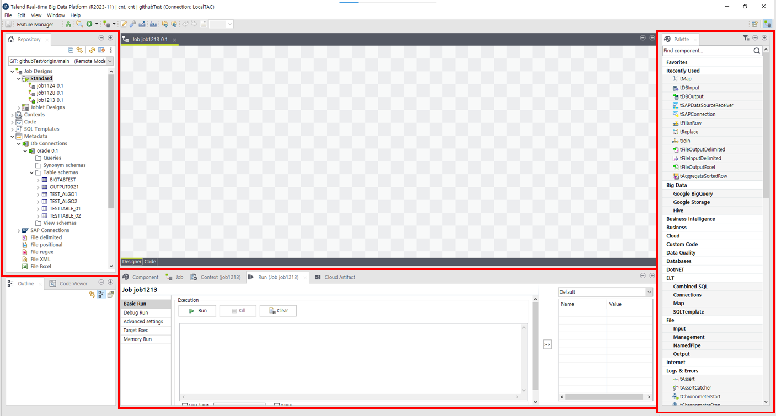Click the yellow pencil edit icon in the toolbar
This screenshot has height=416, width=776.
124,24
